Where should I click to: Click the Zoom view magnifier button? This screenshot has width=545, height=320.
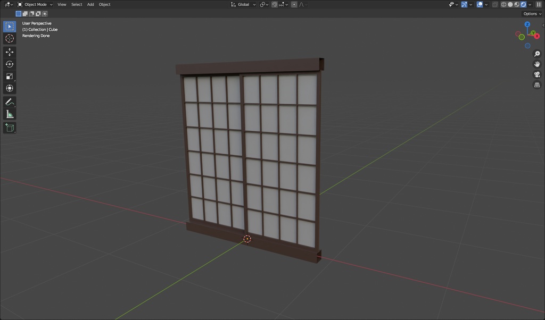pos(537,54)
